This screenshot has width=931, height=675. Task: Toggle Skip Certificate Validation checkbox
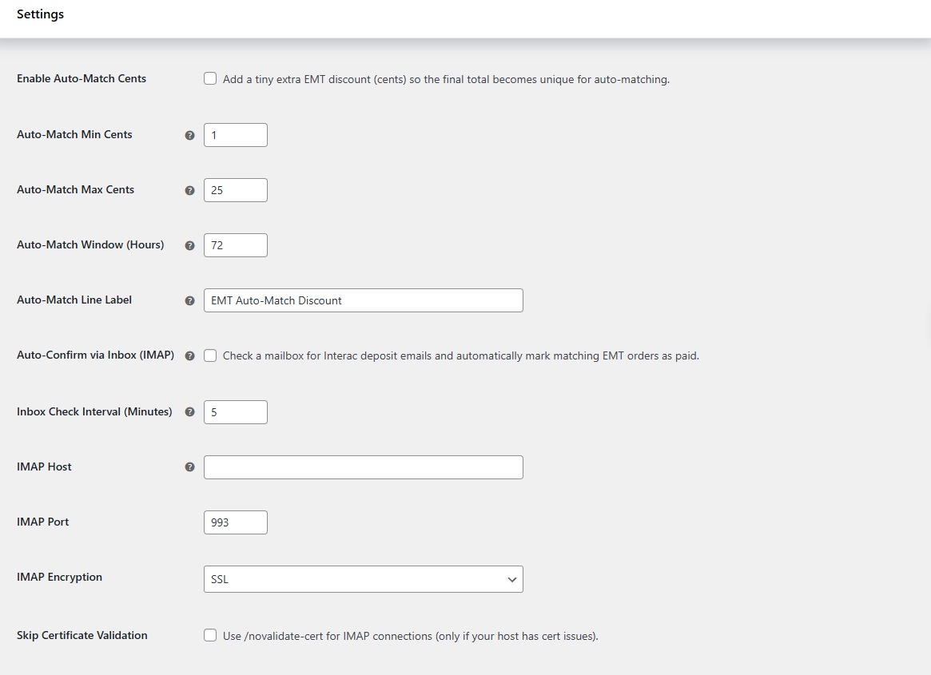click(210, 636)
